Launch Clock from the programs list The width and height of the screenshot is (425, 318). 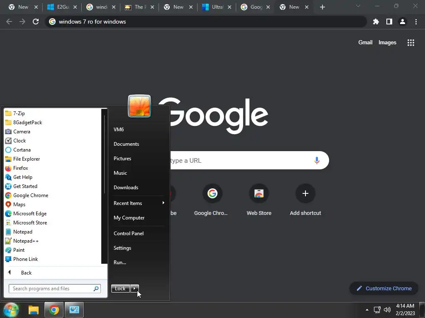point(16,141)
